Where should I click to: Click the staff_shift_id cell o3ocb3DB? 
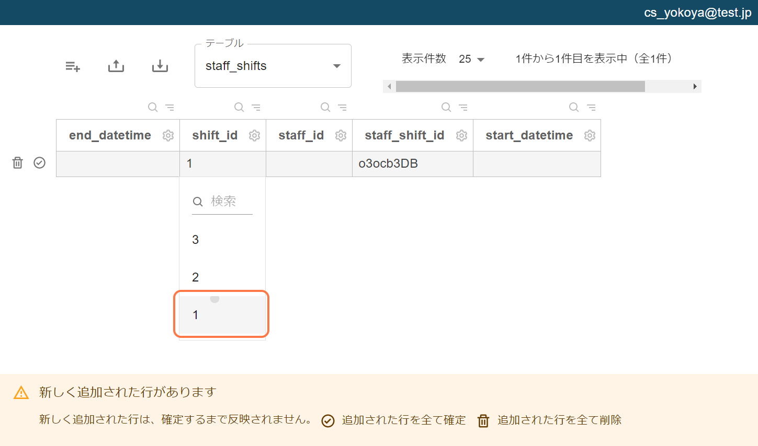pyautogui.click(x=413, y=164)
